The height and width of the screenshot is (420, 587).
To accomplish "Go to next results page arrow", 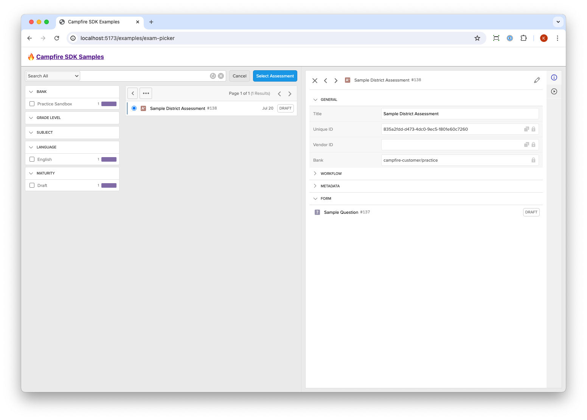I will click(290, 94).
